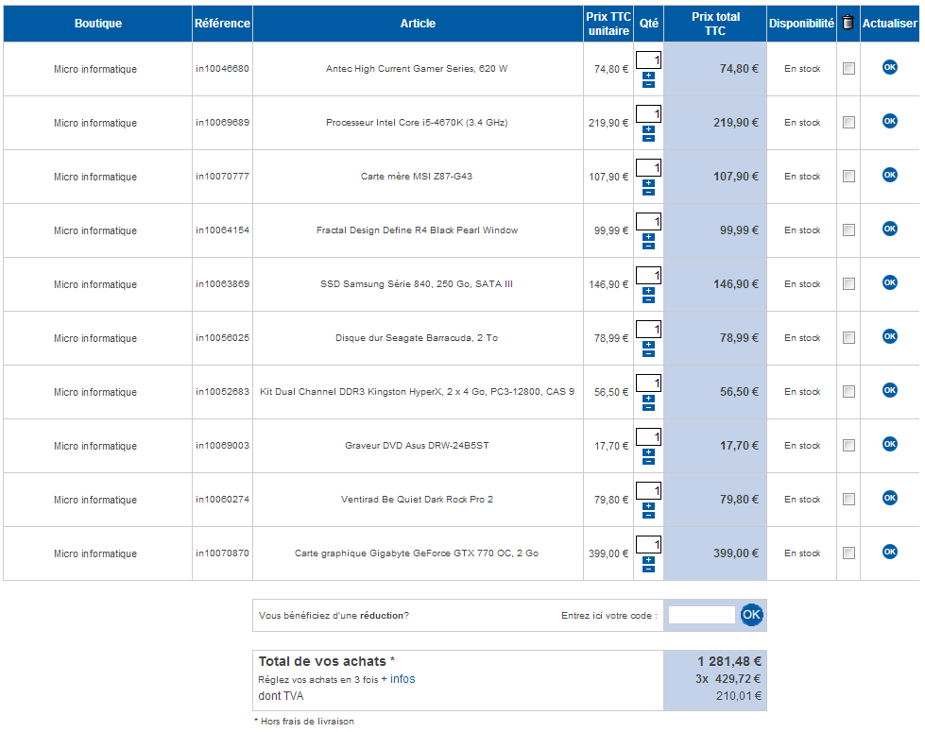
Task: Decrease quantity of Ventirad Be Quiet Dark Rock
Action: click(x=648, y=515)
